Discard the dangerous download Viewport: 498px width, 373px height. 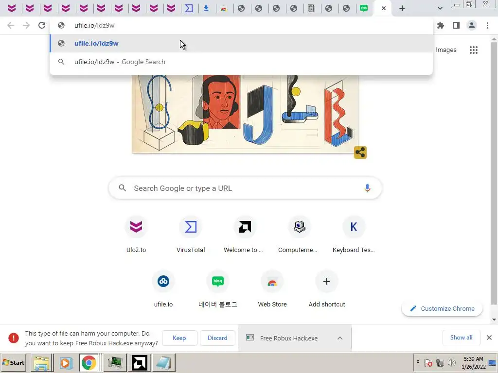(217, 338)
